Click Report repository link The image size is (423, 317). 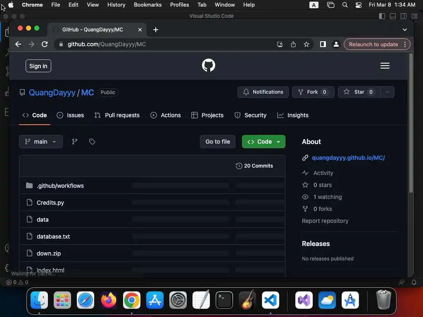325,221
